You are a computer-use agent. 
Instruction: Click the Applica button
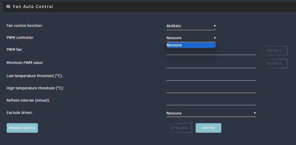point(179,128)
